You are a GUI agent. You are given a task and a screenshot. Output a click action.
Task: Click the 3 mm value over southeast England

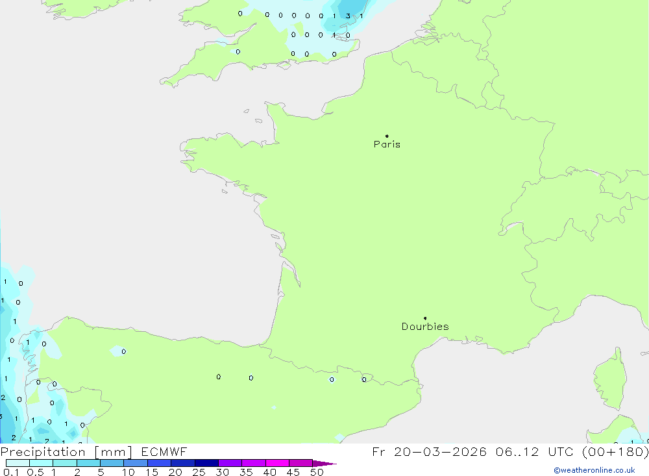point(348,16)
